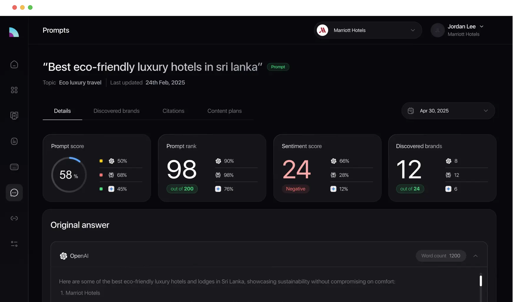Screen dimensions: 513x302
Task: Click the OpenAI logo in Original answer header
Action: click(64, 256)
